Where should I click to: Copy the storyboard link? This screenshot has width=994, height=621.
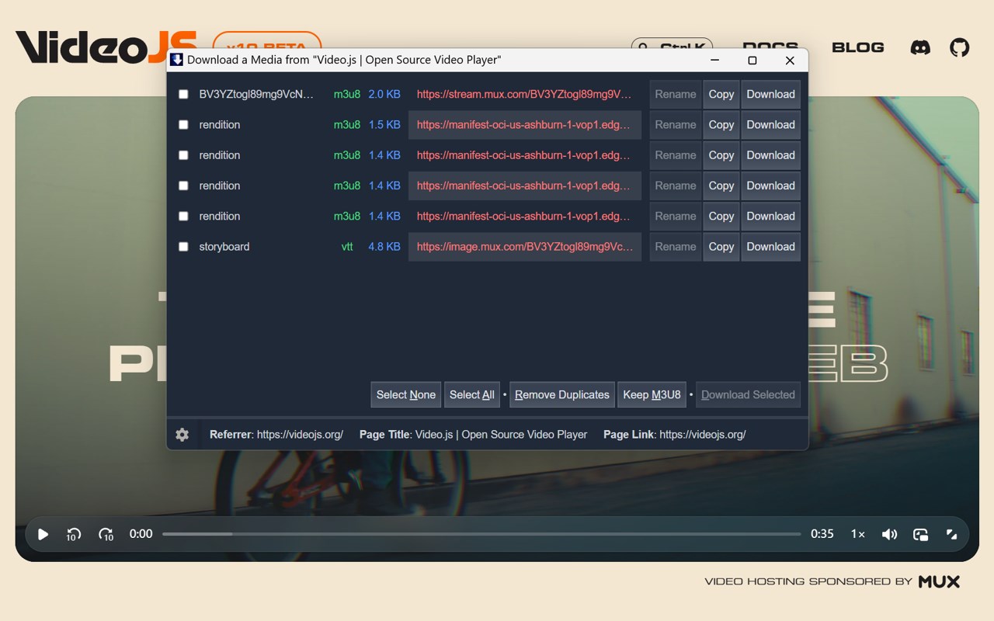(721, 247)
